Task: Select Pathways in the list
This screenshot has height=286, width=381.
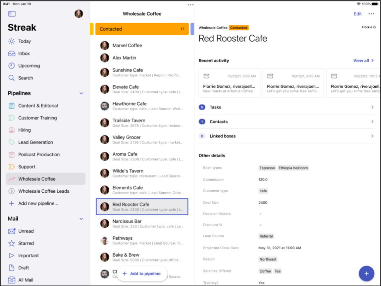Action: pos(142,240)
